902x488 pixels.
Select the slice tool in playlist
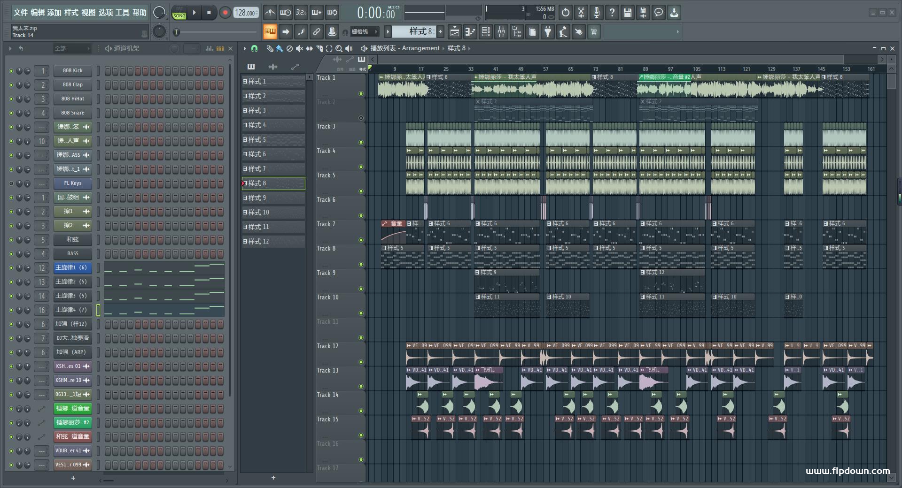tap(319, 48)
